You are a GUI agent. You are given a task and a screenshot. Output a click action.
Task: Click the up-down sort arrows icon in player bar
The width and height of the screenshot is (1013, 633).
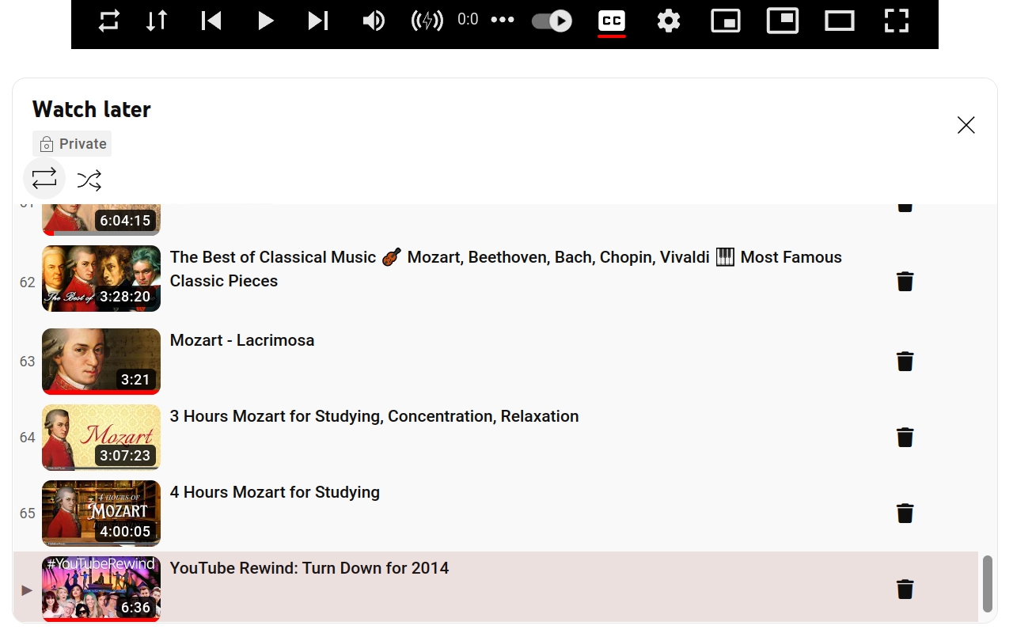click(x=157, y=21)
